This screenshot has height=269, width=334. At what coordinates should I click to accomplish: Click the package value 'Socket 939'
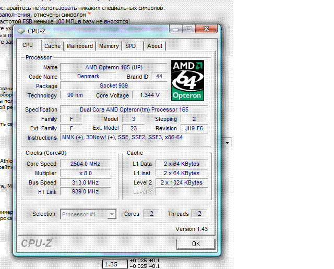coord(114,86)
